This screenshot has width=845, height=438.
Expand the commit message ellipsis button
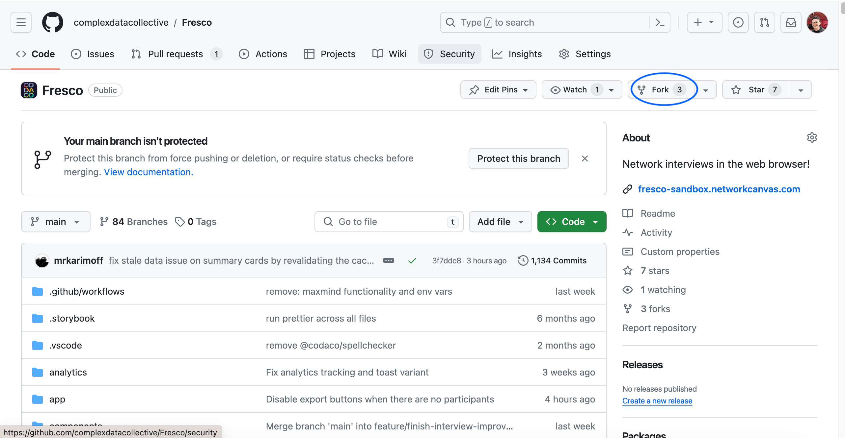tap(388, 260)
